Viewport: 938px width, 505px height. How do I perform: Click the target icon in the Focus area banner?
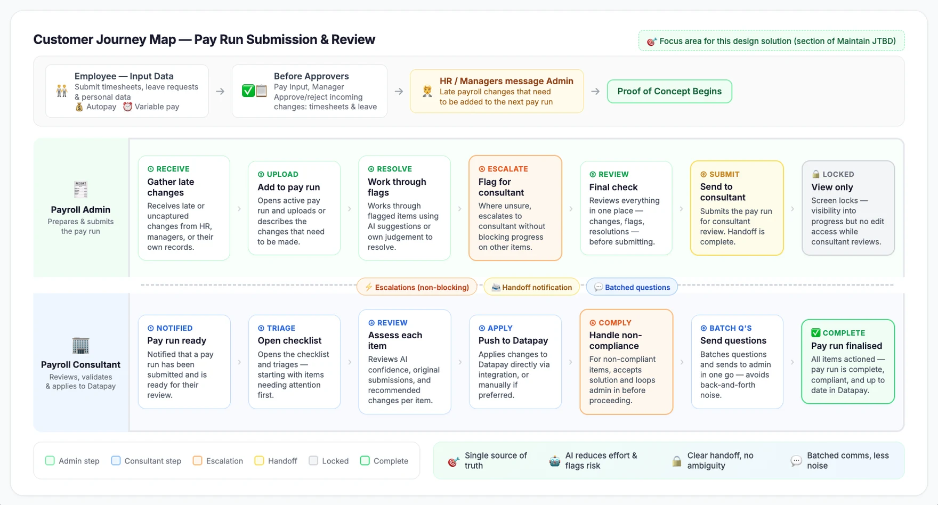(x=651, y=42)
